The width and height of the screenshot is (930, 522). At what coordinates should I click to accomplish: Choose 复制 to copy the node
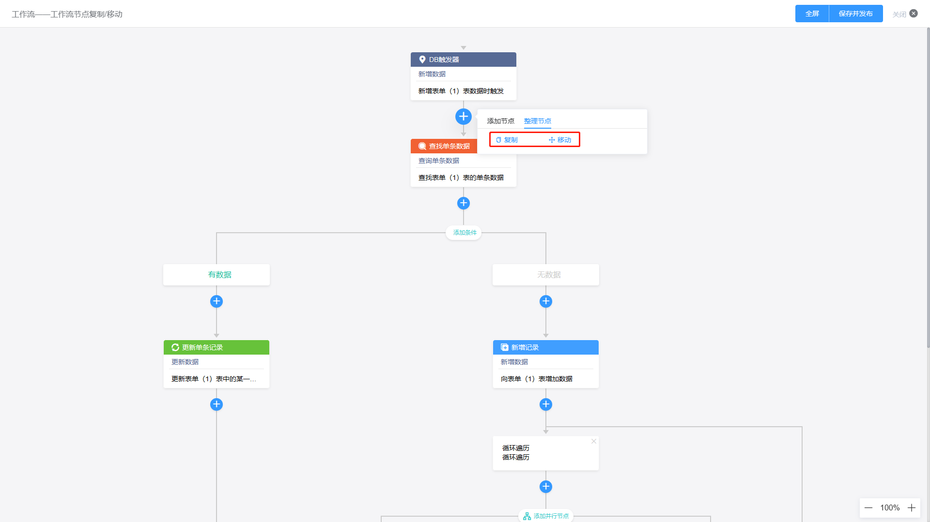(507, 140)
